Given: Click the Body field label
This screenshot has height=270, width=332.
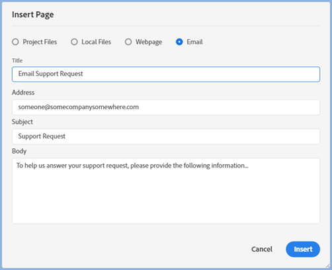Looking at the screenshot, I should coord(19,151).
